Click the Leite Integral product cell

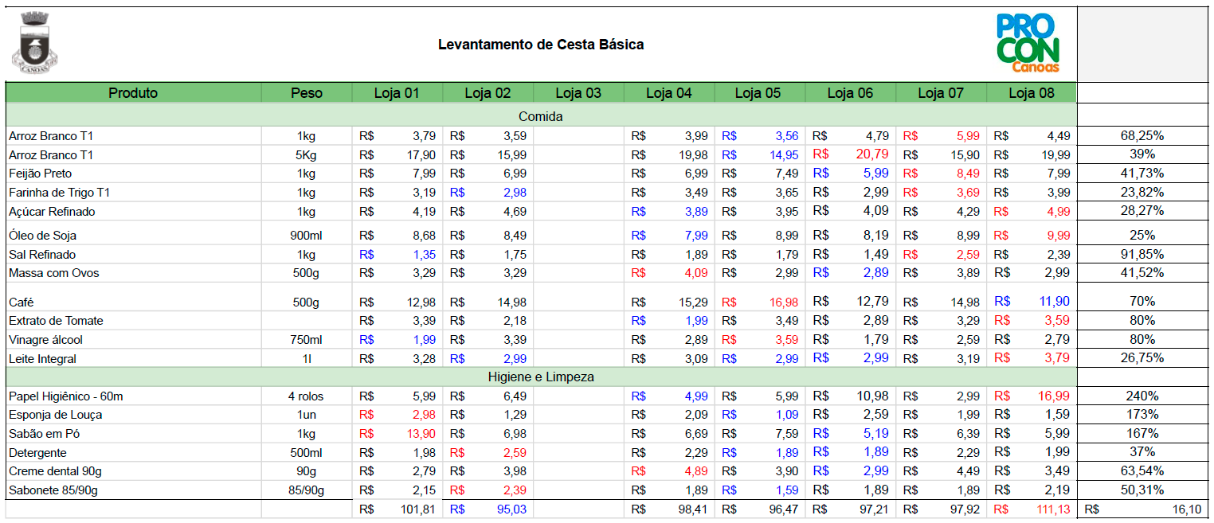[x=43, y=359]
